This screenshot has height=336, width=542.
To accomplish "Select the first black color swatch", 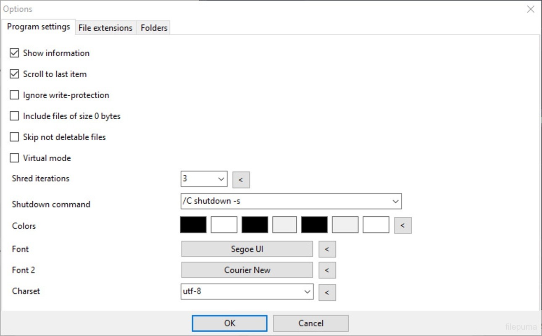I will [193, 225].
